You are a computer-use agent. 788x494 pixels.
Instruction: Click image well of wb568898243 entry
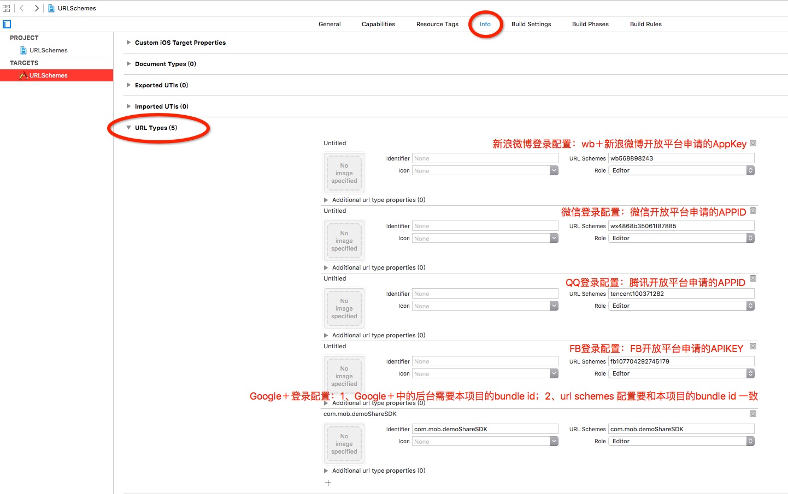tap(344, 173)
